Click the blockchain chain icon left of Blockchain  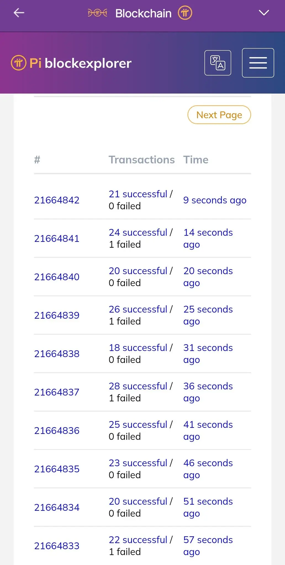tap(97, 13)
